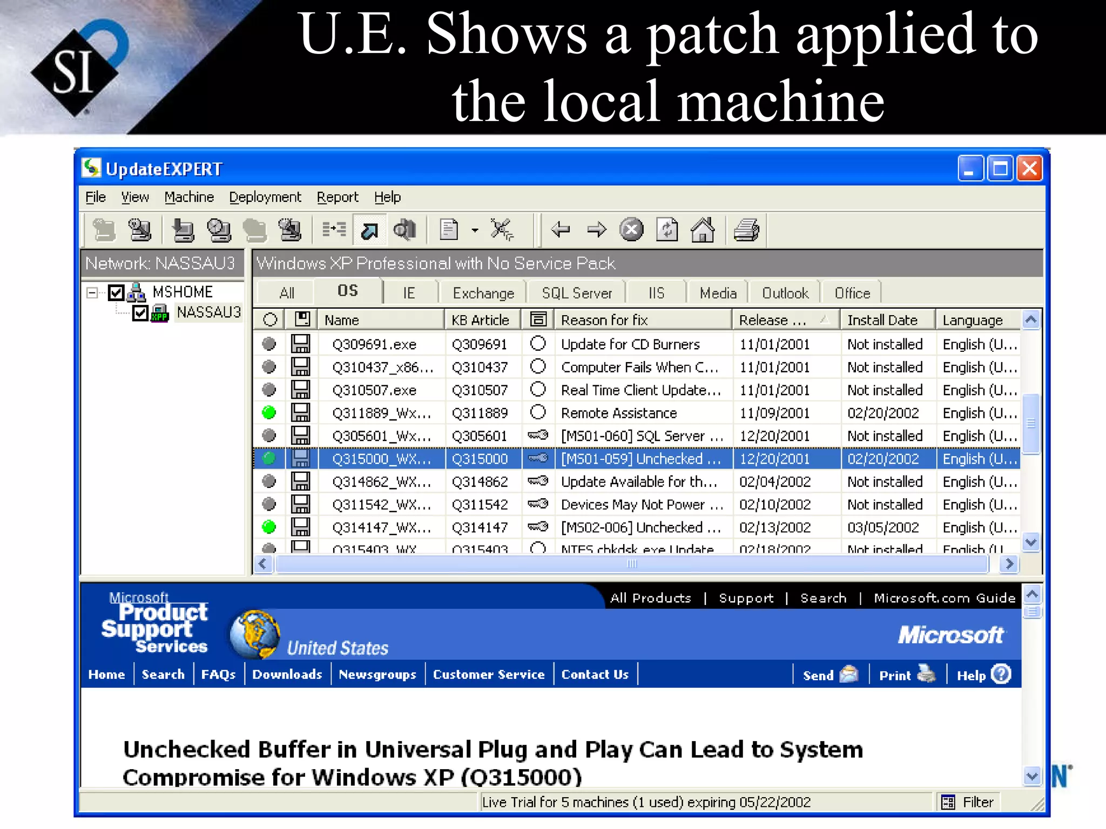This screenshot has width=1106, height=829.
Task: Open the Microsoft.com Guide link
Action: (x=945, y=598)
